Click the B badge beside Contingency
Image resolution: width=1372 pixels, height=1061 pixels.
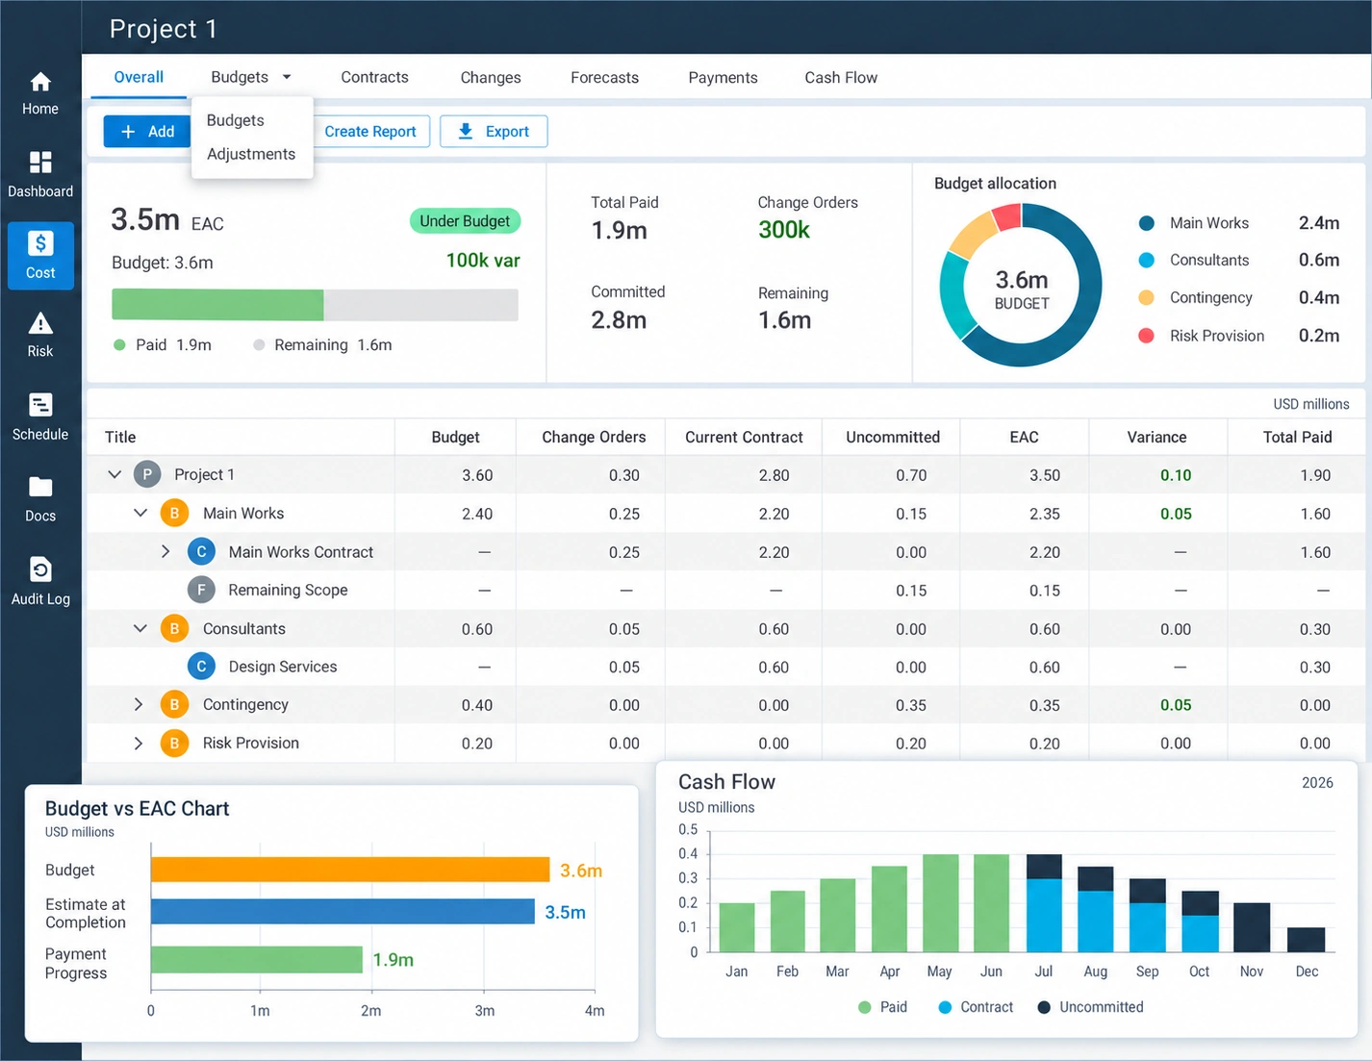point(174,704)
